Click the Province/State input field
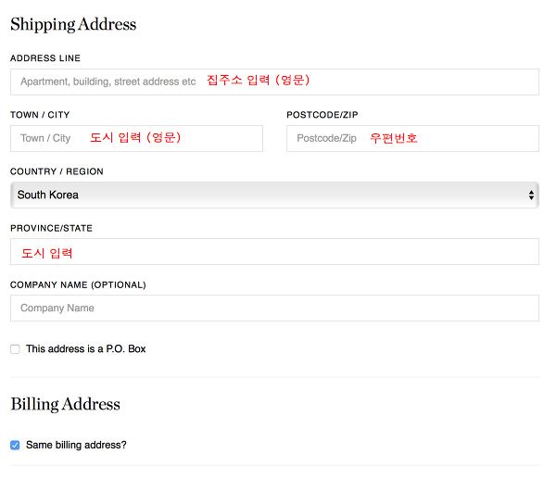The image size is (556, 479). tap(274, 252)
